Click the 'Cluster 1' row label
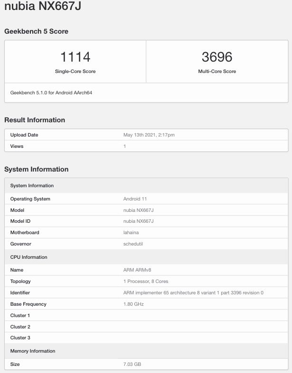The width and height of the screenshot is (292, 373). click(x=20, y=316)
